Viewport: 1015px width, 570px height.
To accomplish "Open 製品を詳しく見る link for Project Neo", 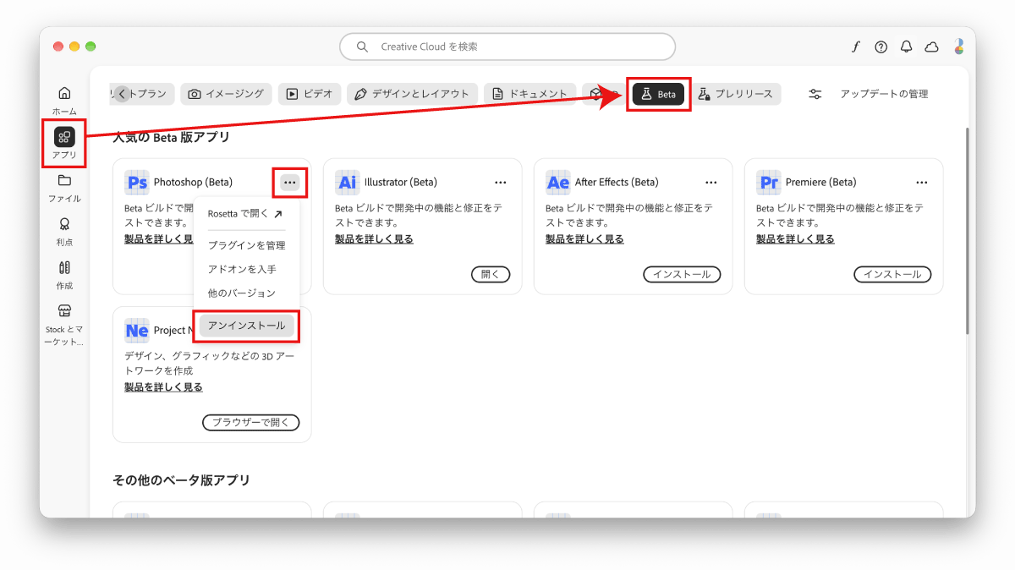I will 163,387.
